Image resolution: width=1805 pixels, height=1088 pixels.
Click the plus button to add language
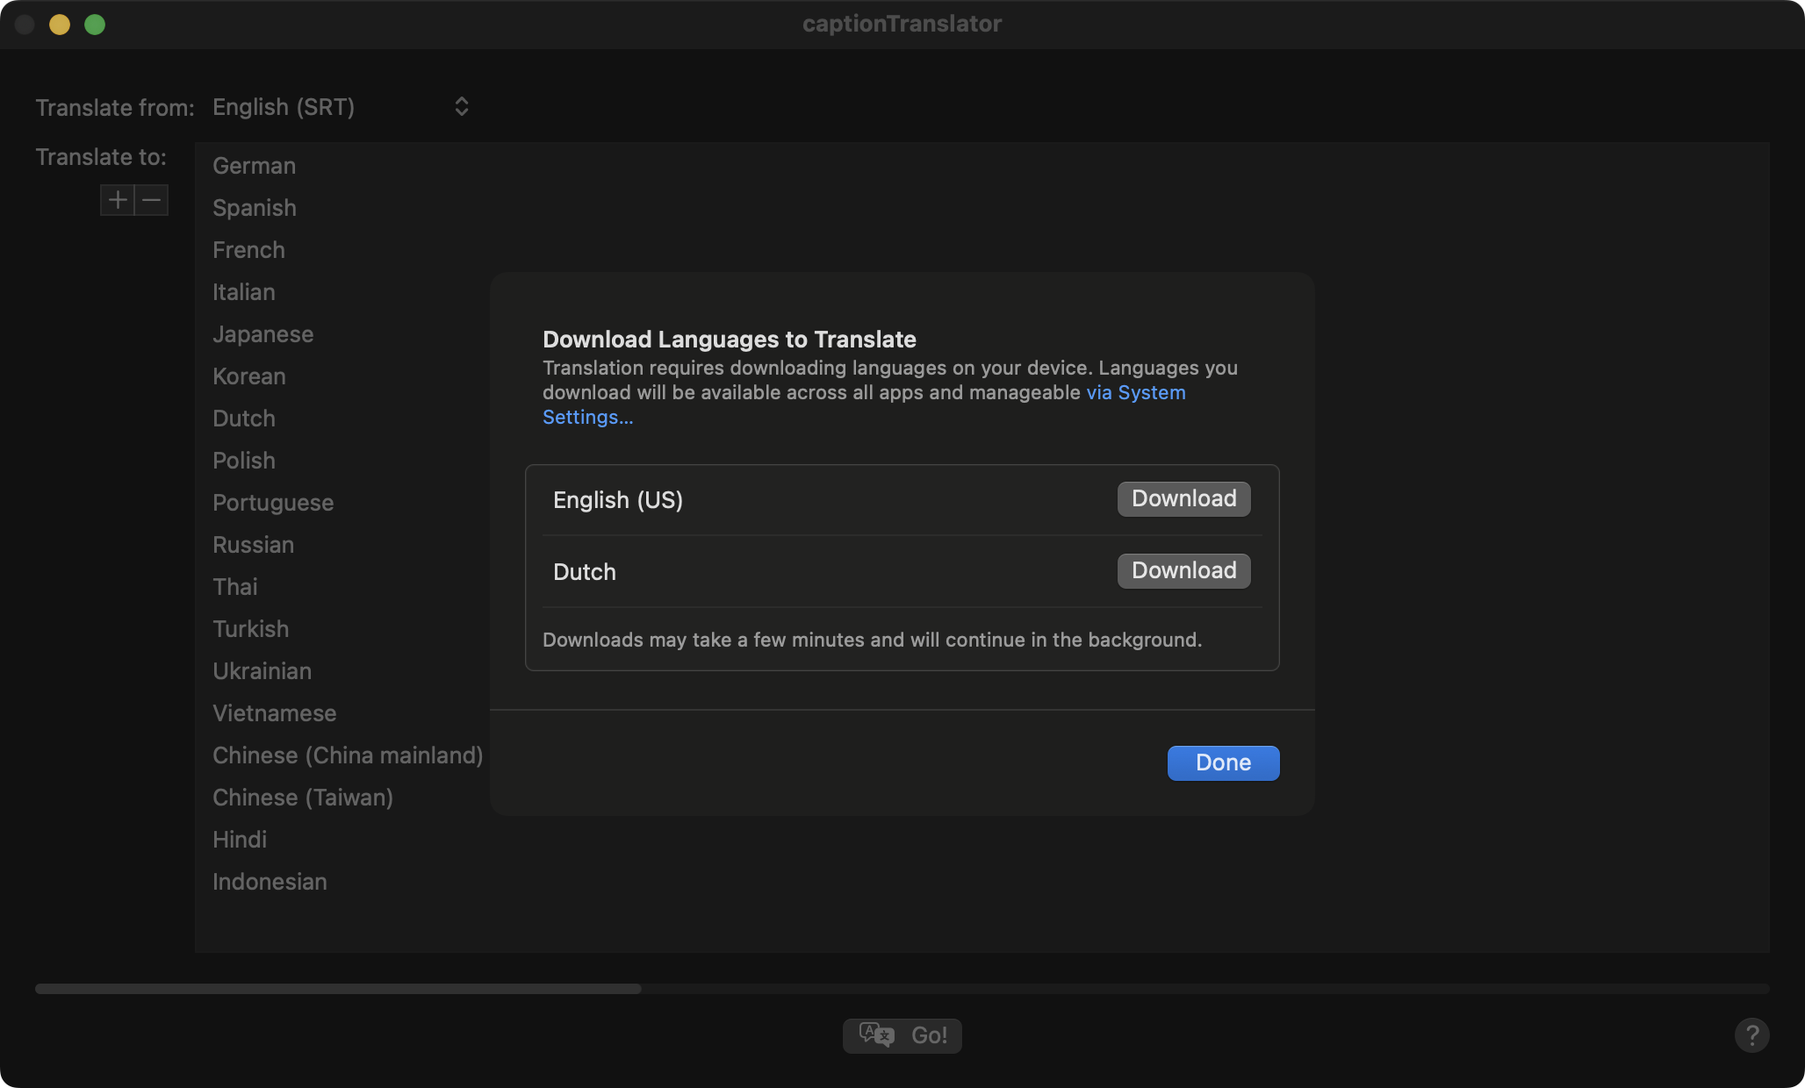click(x=118, y=200)
